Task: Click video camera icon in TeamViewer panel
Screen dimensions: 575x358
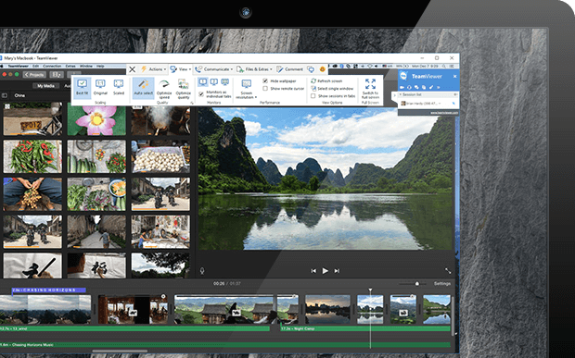Action: pos(402,87)
